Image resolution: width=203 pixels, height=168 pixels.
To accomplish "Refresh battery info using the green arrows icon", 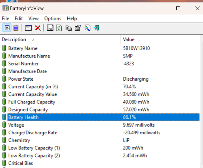I will 59,28.
